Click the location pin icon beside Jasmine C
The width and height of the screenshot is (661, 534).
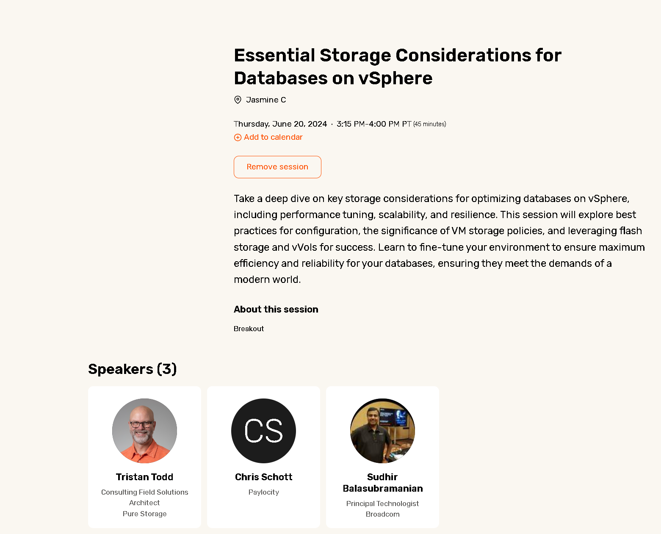pyautogui.click(x=238, y=100)
